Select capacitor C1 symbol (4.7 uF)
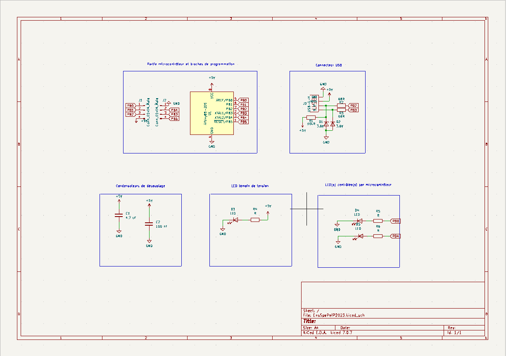 tap(119, 215)
